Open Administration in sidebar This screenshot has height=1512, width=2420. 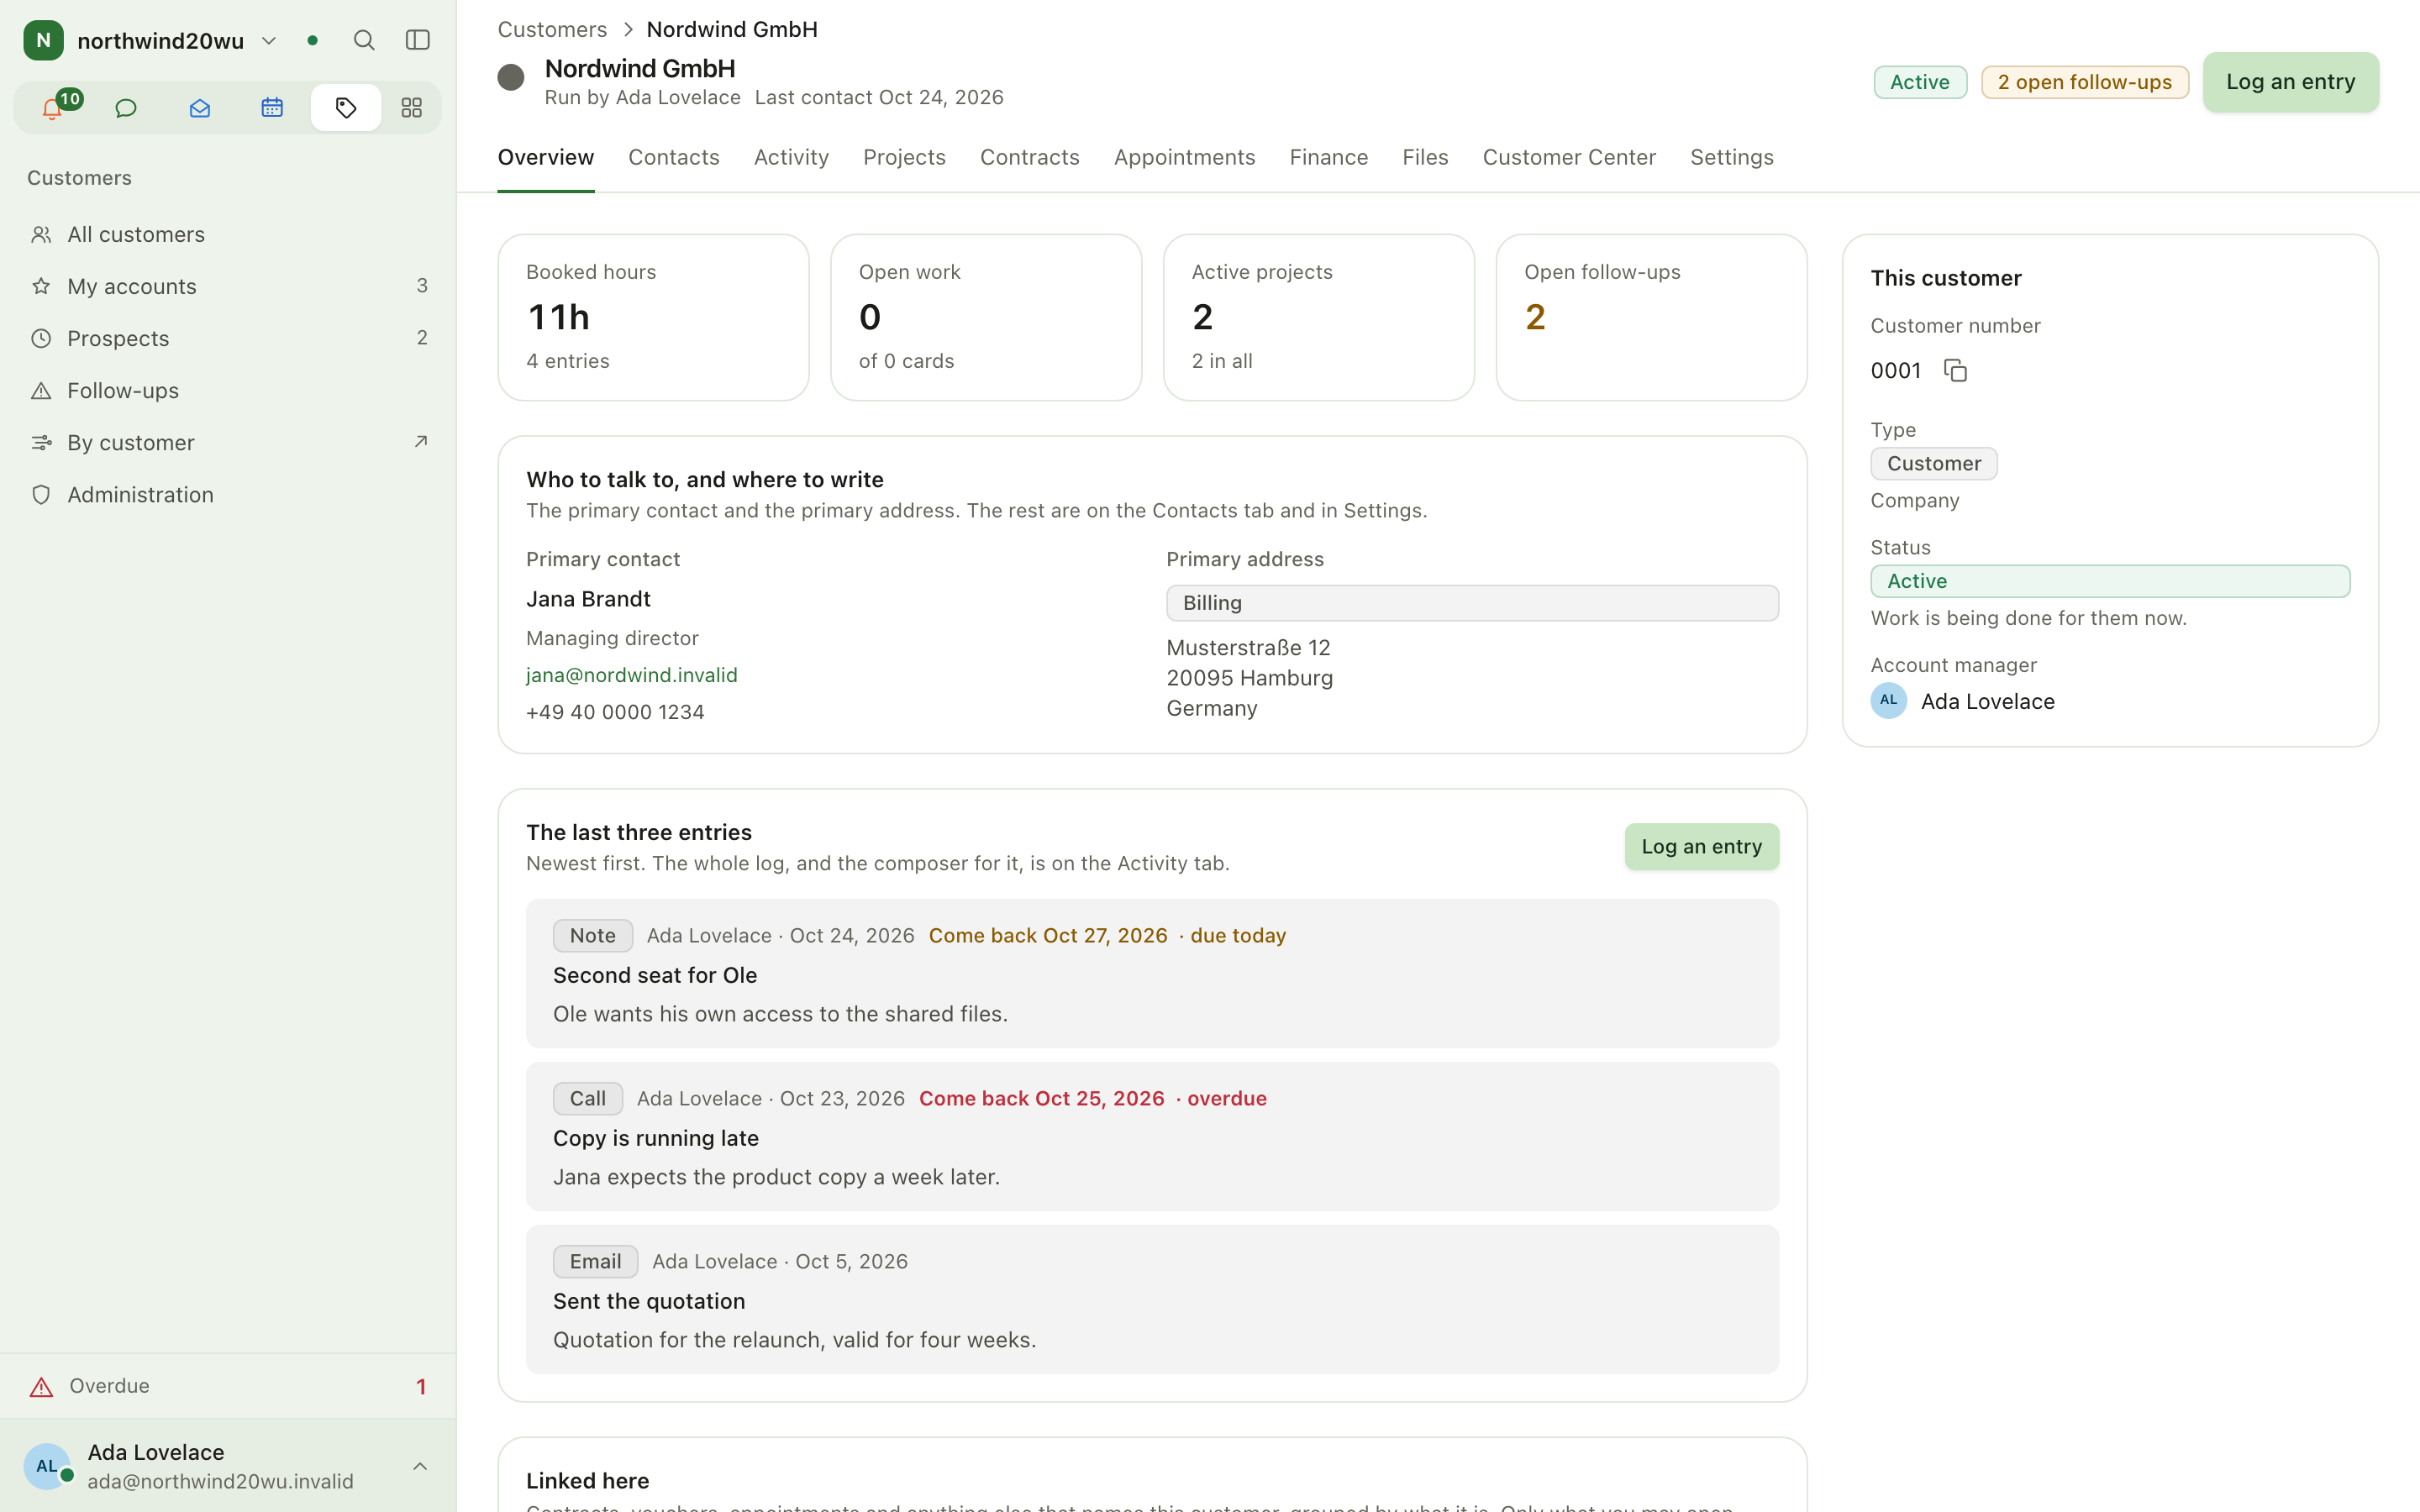tap(228, 494)
